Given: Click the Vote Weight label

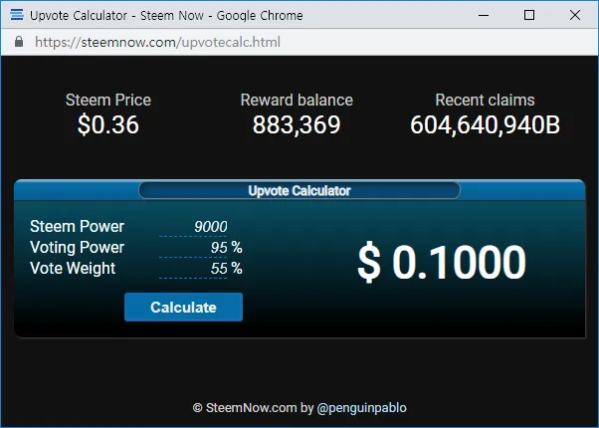Looking at the screenshot, I should pos(73,269).
